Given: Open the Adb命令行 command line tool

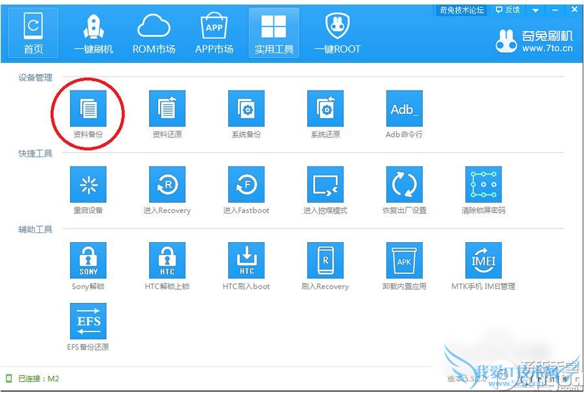Looking at the screenshot, I should click(x=404, y=108).
